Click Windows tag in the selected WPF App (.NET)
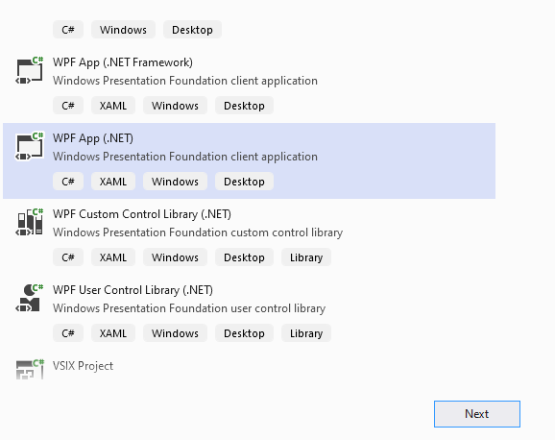Screen dimensions: 555x440 point(175,182)
